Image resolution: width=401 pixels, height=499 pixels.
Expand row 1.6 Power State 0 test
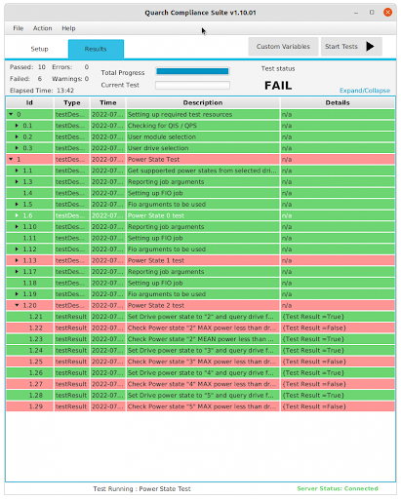tap(17, 215)
